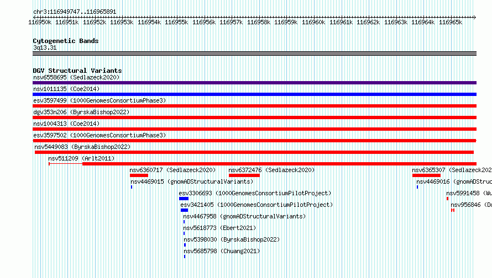492x278 pixels.
Task: Click the small blue nsv4467958 marker
Action: click(184, 222)
